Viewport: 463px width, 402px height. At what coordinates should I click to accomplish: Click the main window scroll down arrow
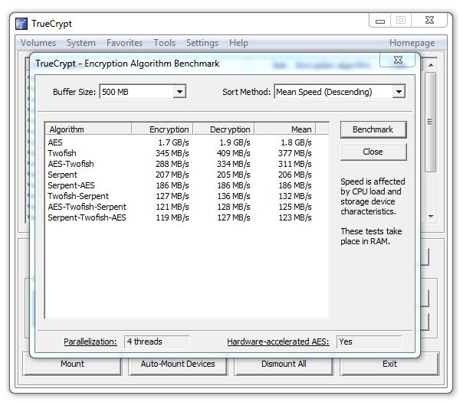pos(431,217)
